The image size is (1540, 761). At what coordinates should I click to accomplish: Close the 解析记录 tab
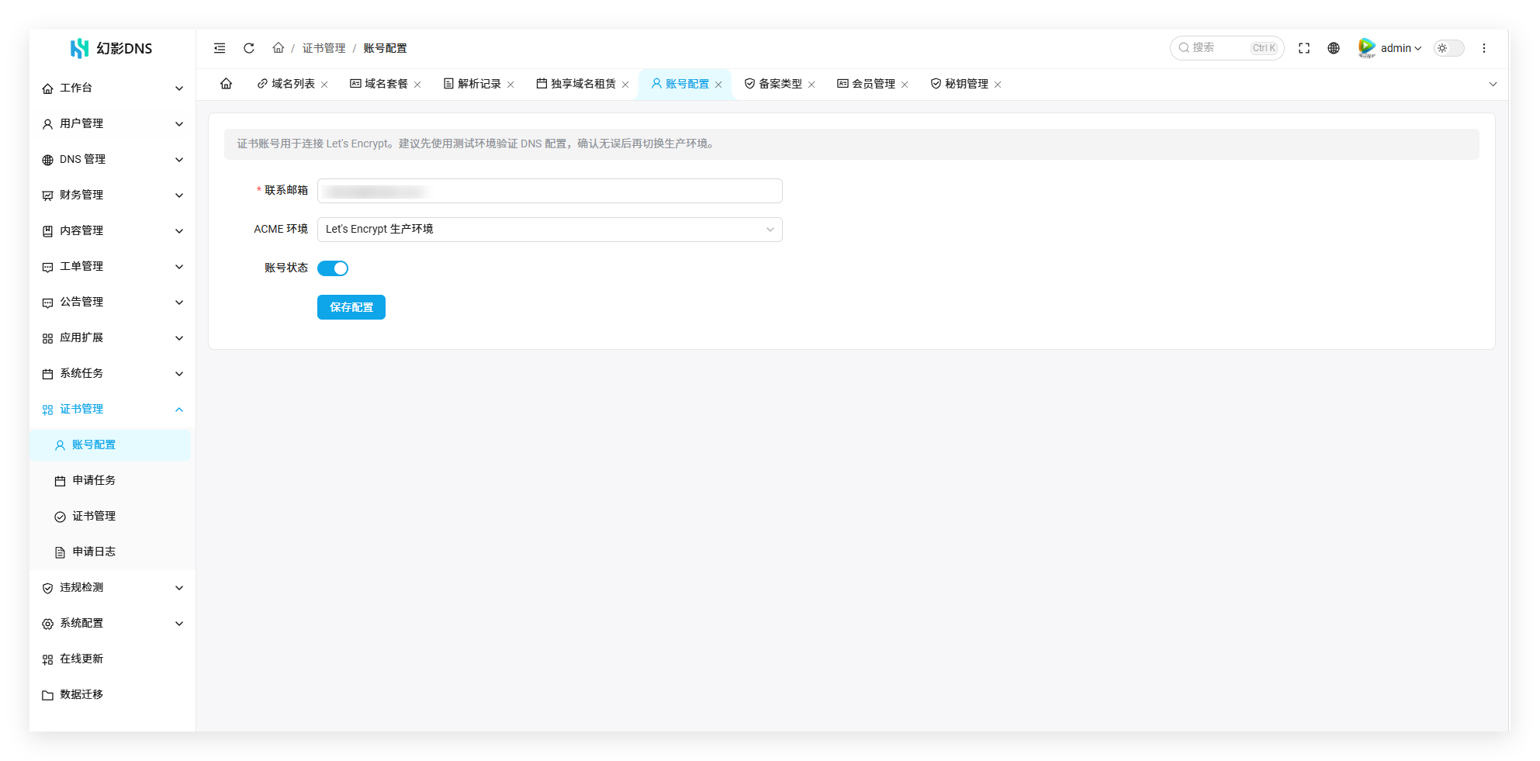pos(510,85)
